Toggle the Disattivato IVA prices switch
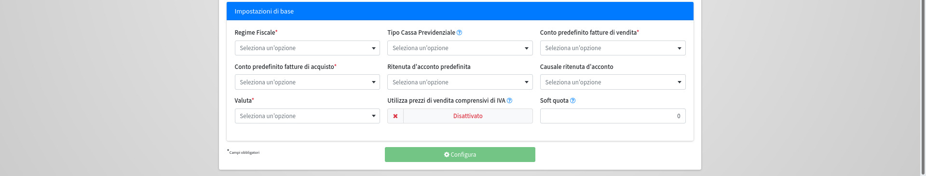 [460, 116]
